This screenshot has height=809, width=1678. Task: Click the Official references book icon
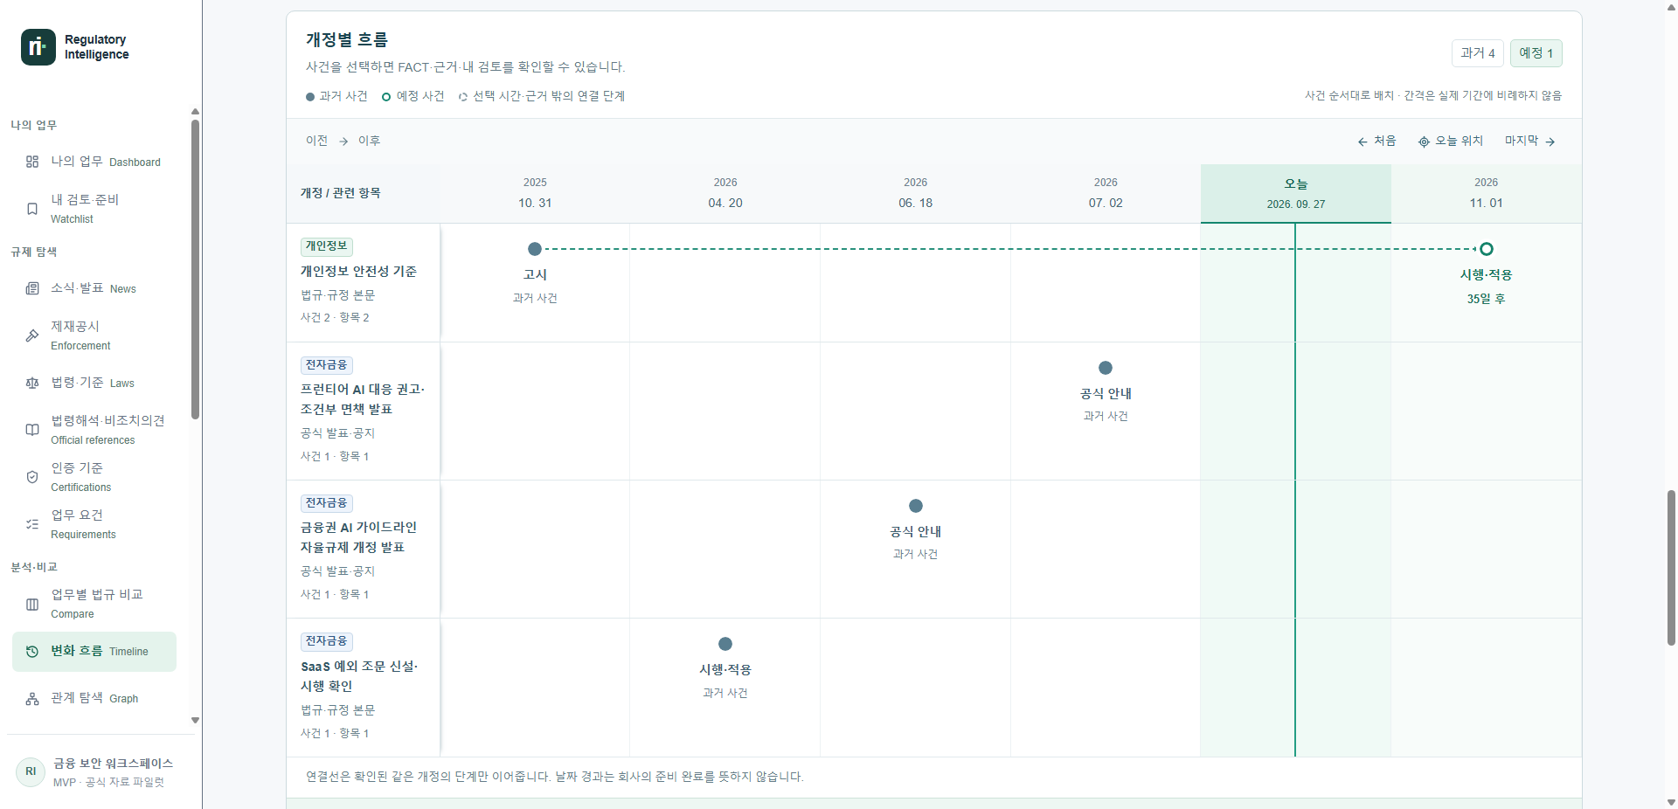(32, 430)
